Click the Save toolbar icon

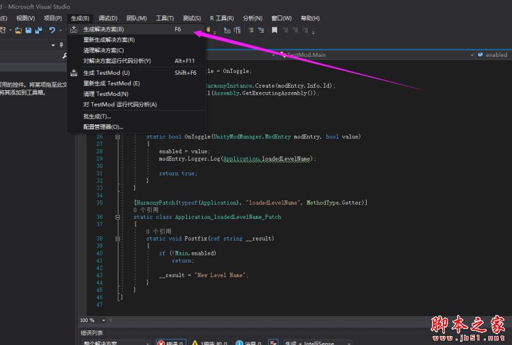pyautogui.click(x=28, y=30)
